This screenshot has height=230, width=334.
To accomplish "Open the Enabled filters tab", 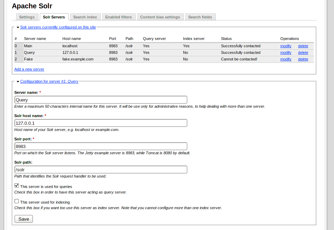I will [x=119, y=17].
